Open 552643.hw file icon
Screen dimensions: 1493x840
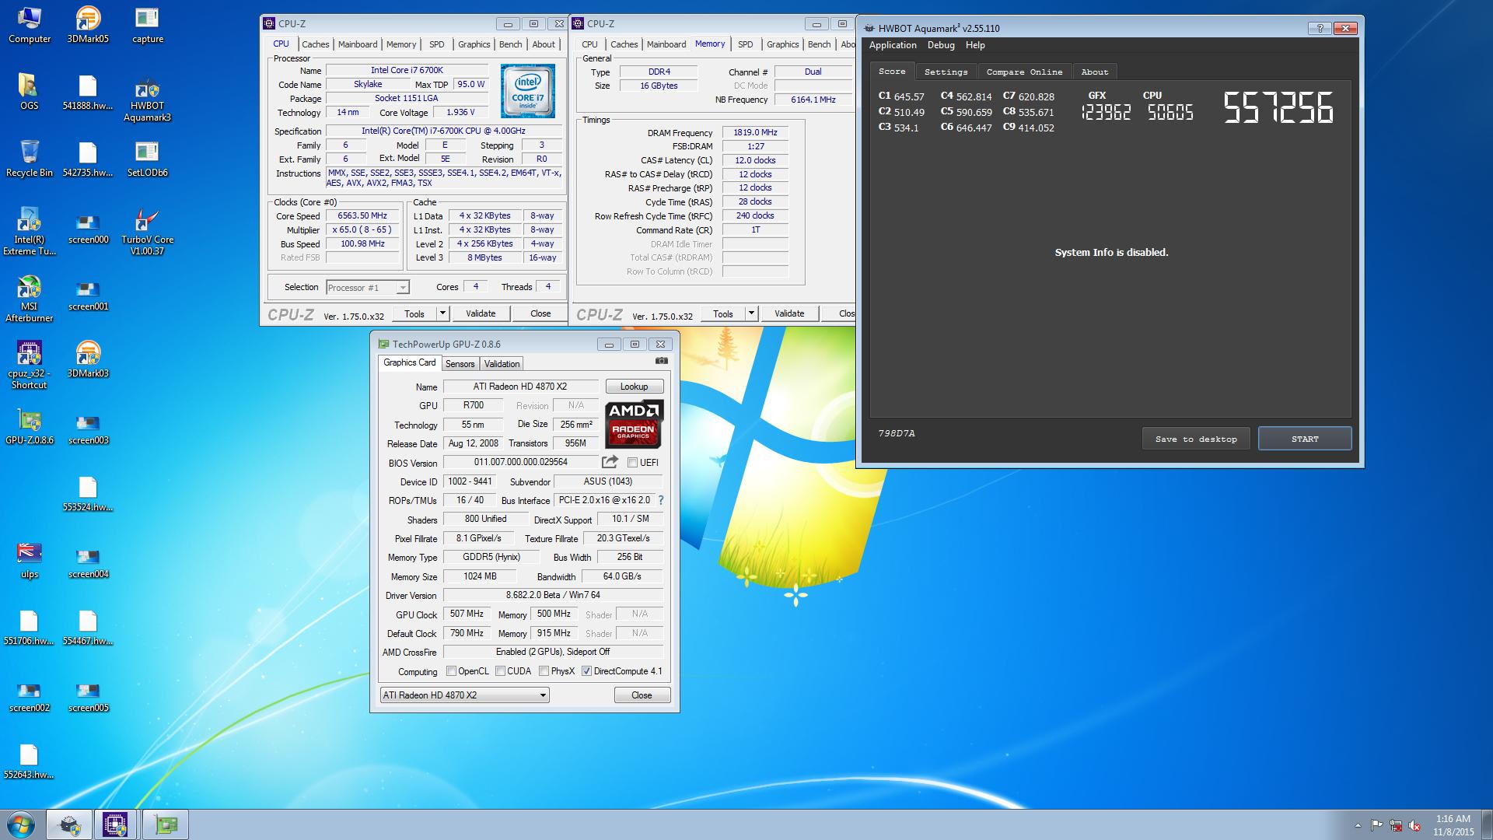29,761
